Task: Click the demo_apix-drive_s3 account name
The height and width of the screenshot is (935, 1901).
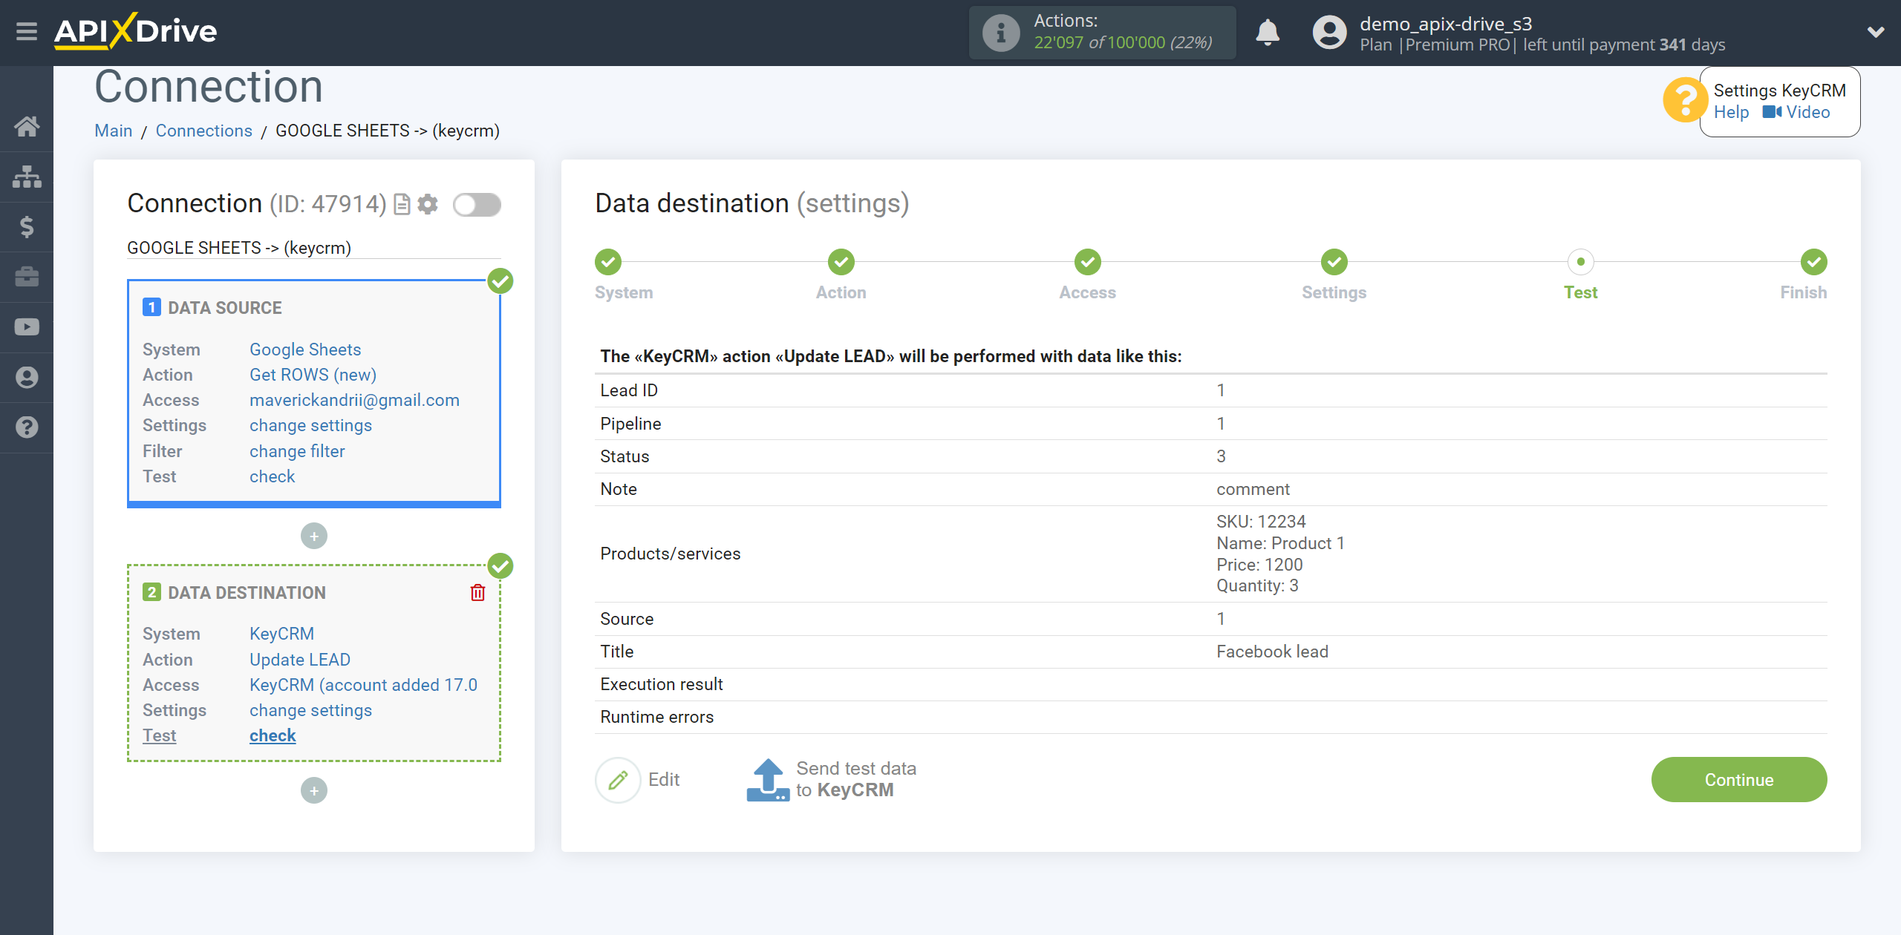Action: click(x=1446, y=24)
